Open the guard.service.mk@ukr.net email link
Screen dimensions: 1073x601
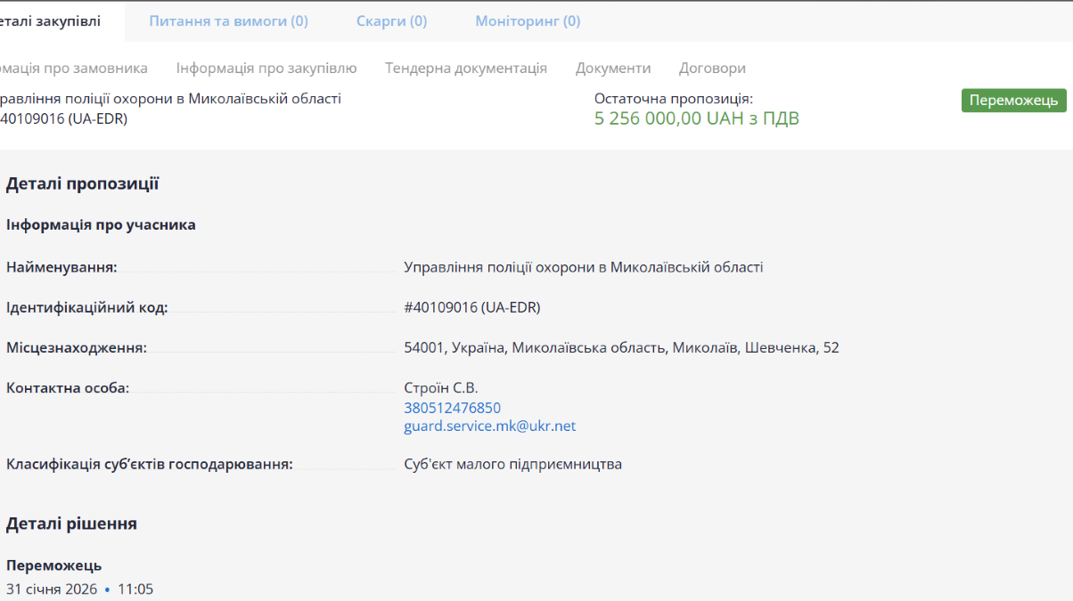489,426
